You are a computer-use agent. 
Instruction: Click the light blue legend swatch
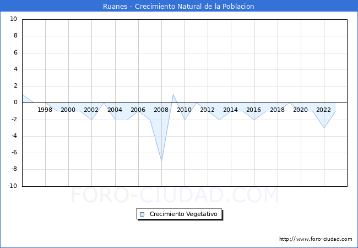tap(142, 214)
